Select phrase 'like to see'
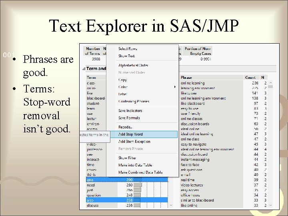288x216 pixels. point(189,93)
